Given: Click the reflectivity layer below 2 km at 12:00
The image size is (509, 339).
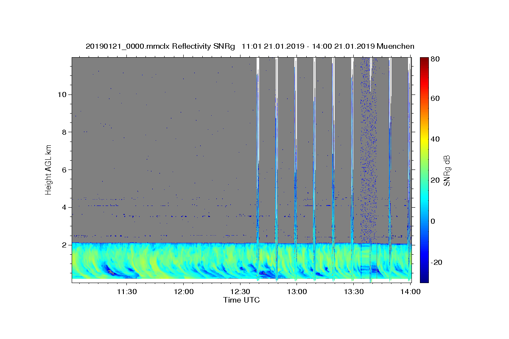Looking at the screenshot, I should (x=184, y=261).
